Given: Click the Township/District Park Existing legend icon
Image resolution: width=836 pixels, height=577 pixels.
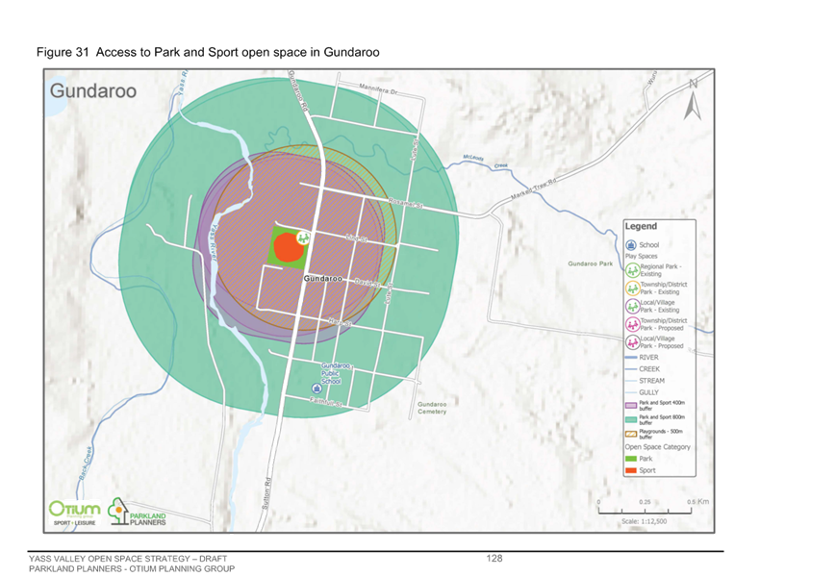Looking at the screenshot, I should 632,288.
